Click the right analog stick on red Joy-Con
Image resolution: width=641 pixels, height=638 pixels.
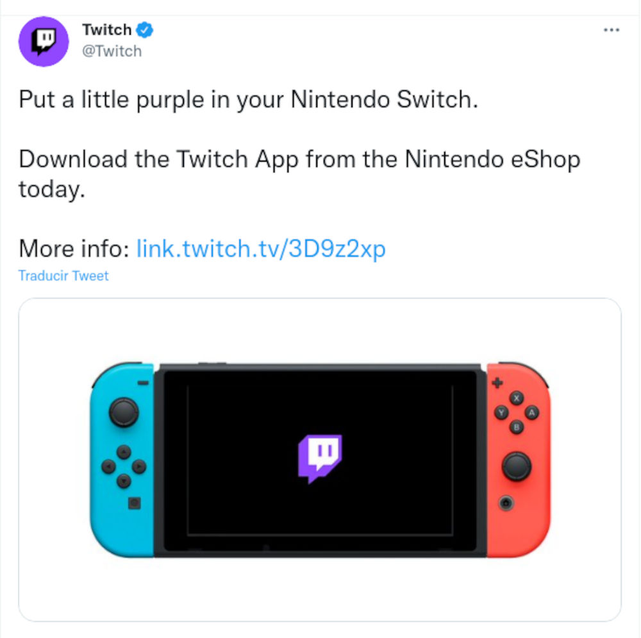tap(516, 466)
